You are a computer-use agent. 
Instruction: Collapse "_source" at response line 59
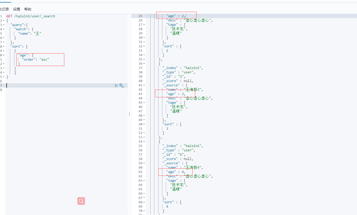(144, 163)
